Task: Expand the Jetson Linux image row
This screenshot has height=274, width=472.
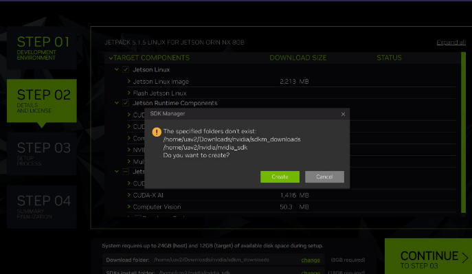Action: pos(129,81)
